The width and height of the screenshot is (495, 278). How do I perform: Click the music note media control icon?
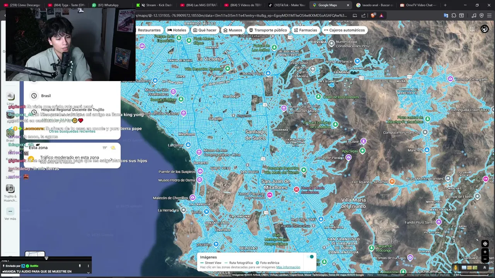click(x=474, y=15)
